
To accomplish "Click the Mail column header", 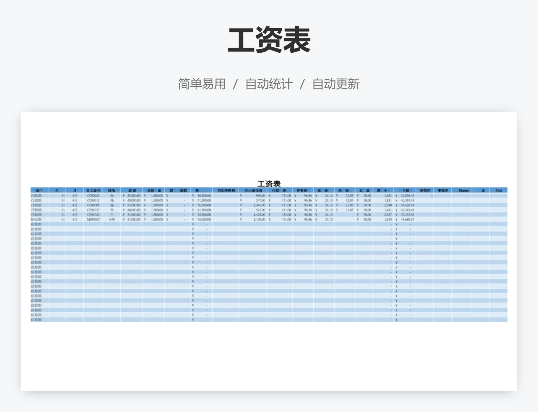I will pyautogui.click(x=499, y=190).
